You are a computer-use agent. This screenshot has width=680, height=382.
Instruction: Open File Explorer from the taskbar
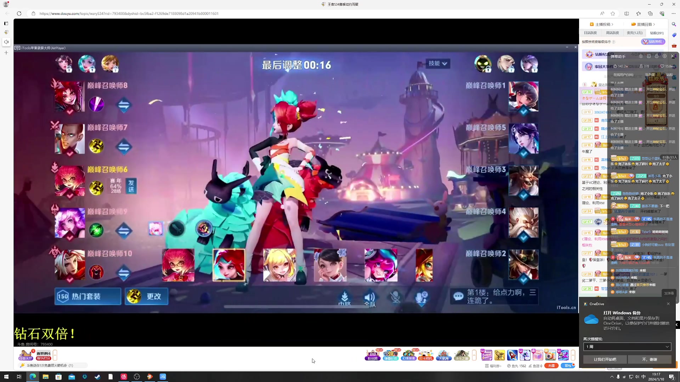point(45,377)
